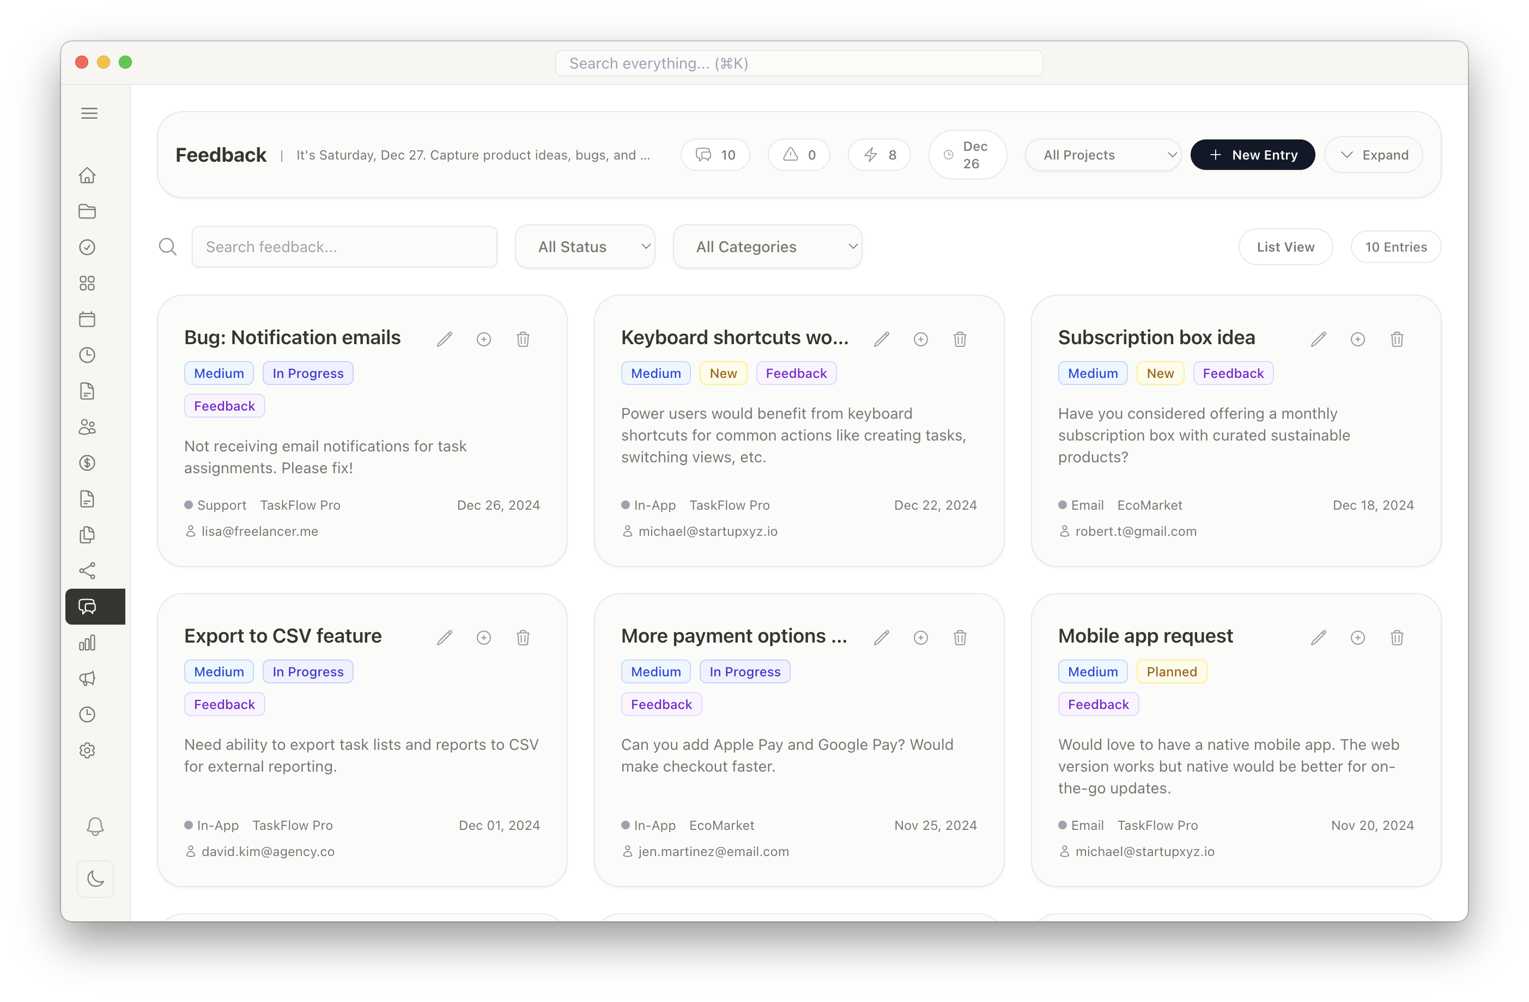
Task: Click plus-circle icon on Export to CSV card
Action: coord(484,637)
